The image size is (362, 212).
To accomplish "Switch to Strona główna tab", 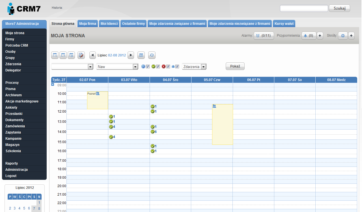I will click(x=63, y=24).
